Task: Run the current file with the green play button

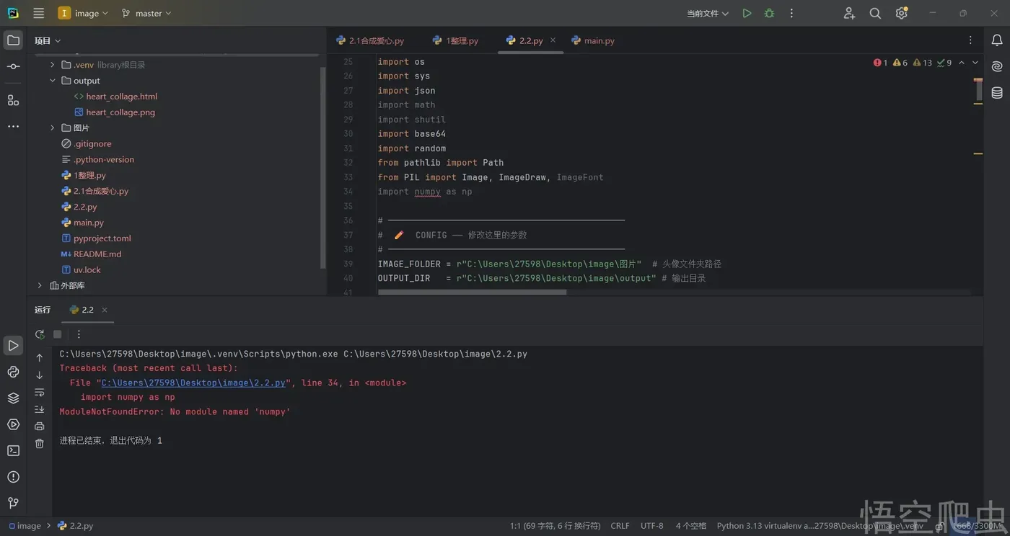Action: [x=747, y=13]
